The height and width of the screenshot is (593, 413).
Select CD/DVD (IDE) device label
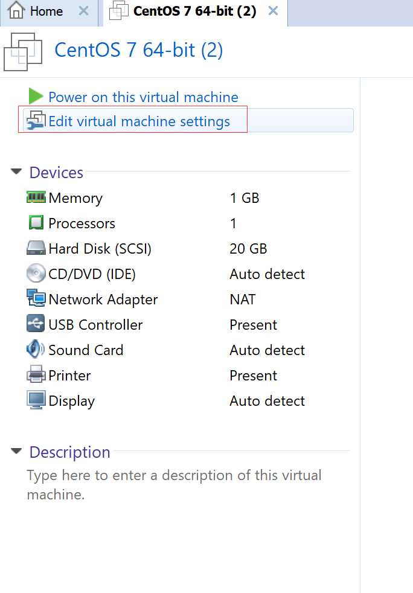92,274
